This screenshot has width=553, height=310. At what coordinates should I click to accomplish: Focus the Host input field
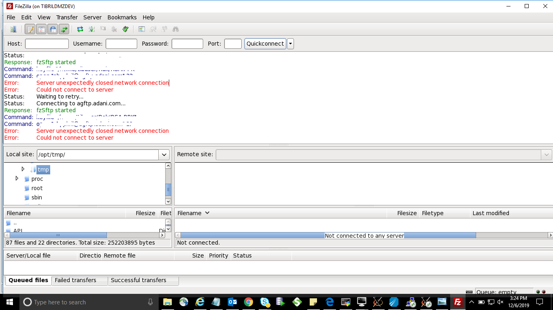pos(47,44)
